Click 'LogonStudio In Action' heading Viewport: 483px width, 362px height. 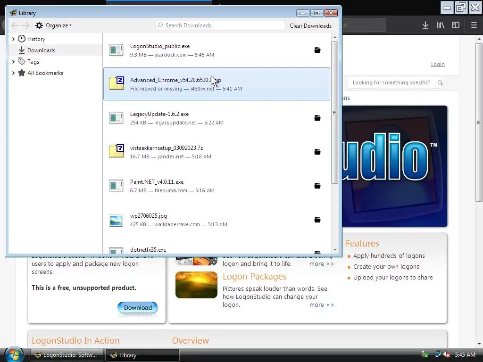[x=75, y=340]
